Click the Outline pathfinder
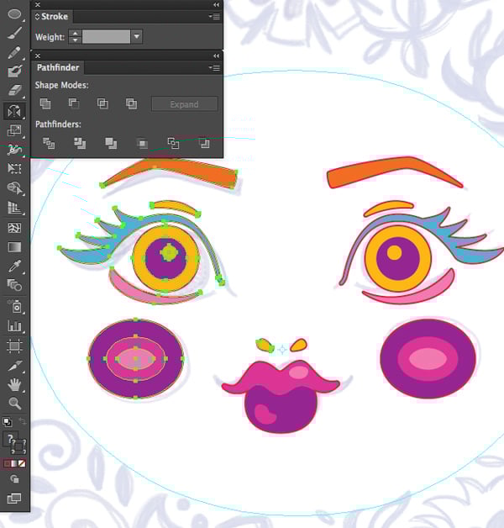Image resolution: width=504 pixels, height=528 pixels. click(173, 144)
